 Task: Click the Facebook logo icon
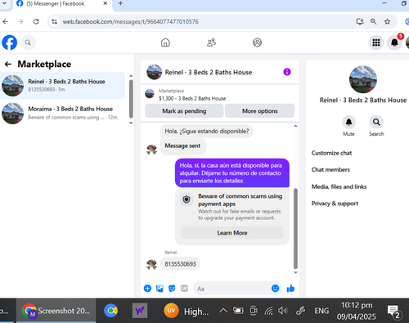coord(10,43)
